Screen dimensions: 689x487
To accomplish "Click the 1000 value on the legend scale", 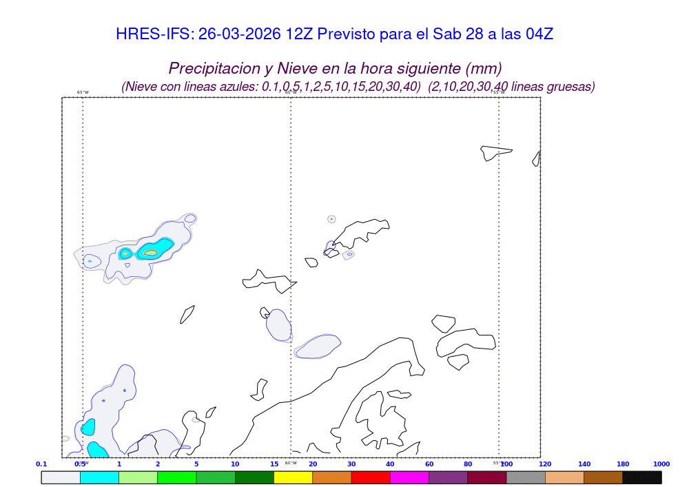I will [661, 464].
